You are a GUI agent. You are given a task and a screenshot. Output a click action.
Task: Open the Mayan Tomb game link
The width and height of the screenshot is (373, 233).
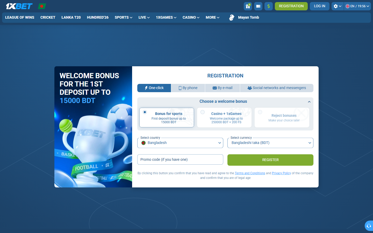coord(248,18)
